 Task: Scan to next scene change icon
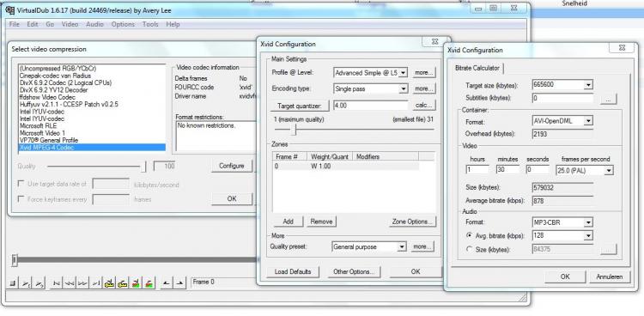point(149,283)
